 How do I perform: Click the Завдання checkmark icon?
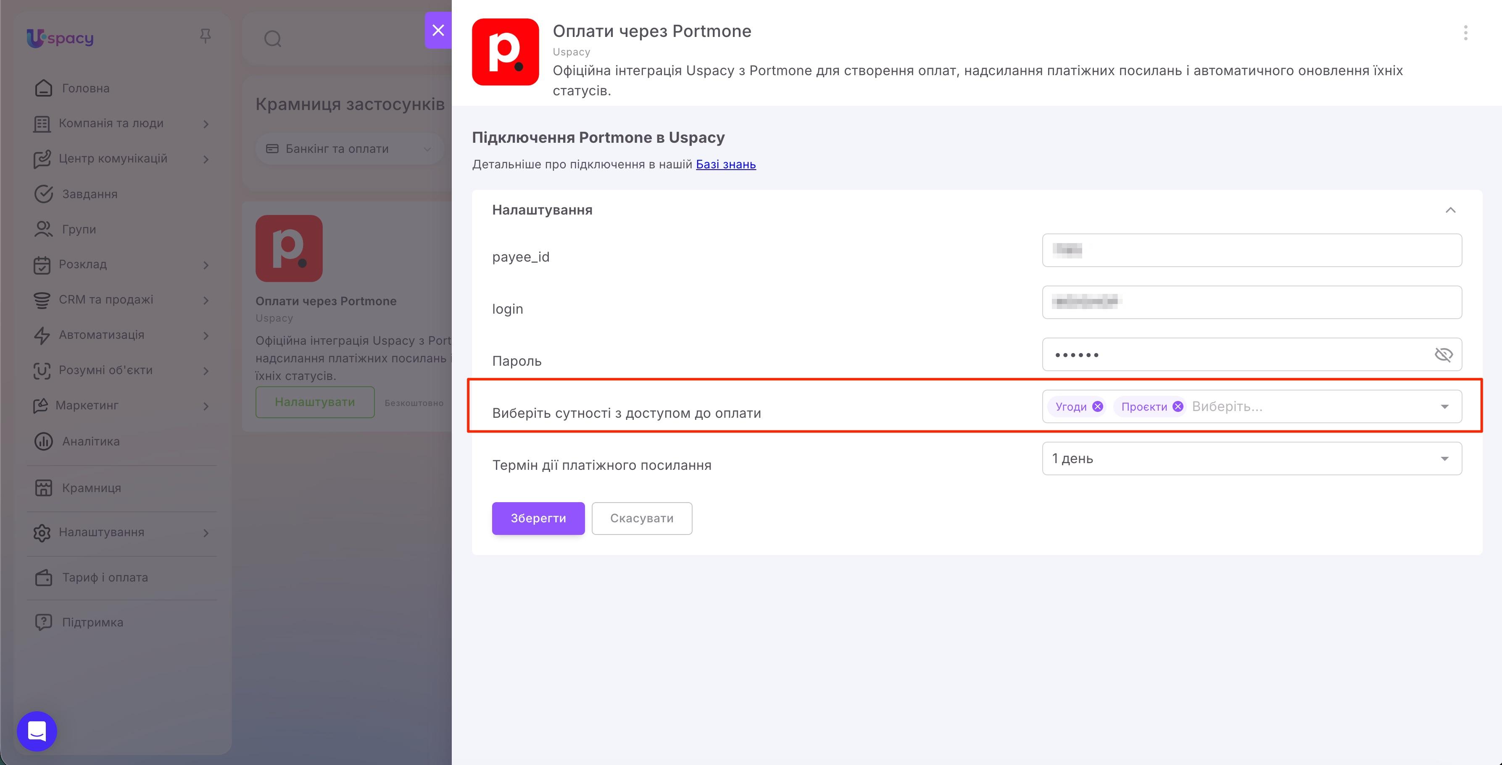tap(44, 194)
